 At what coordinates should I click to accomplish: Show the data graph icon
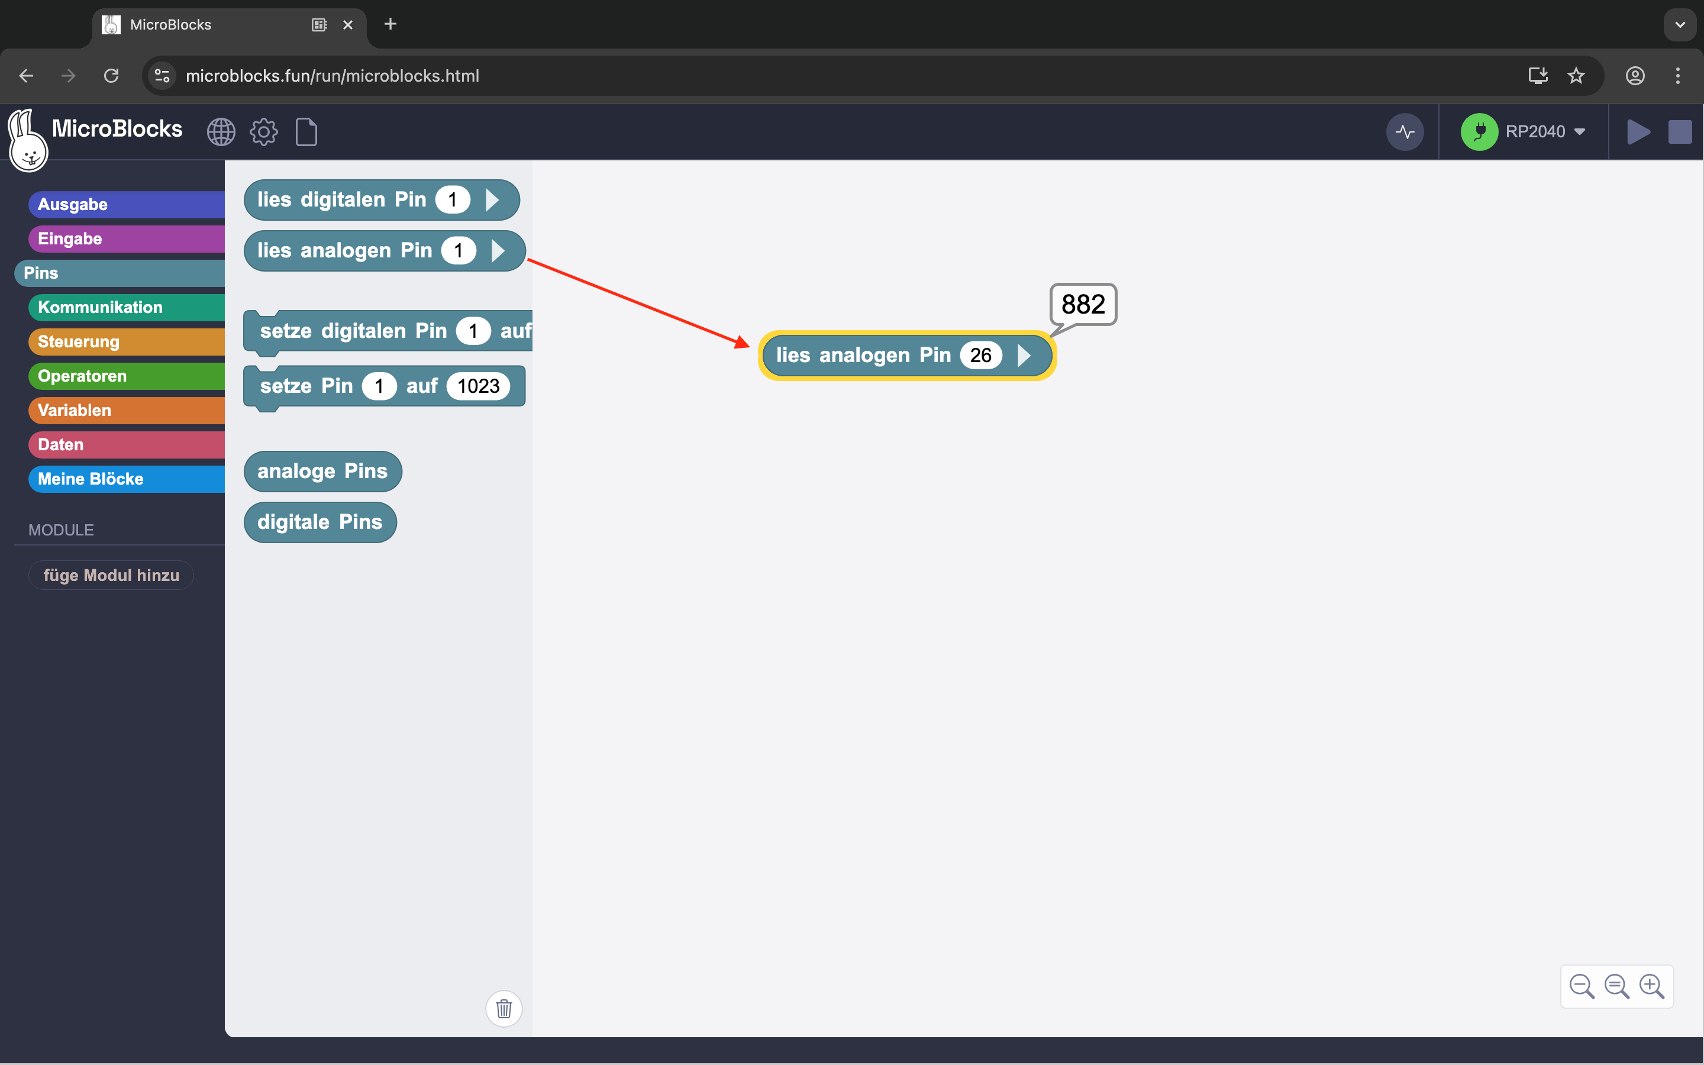coord(1405,132)
